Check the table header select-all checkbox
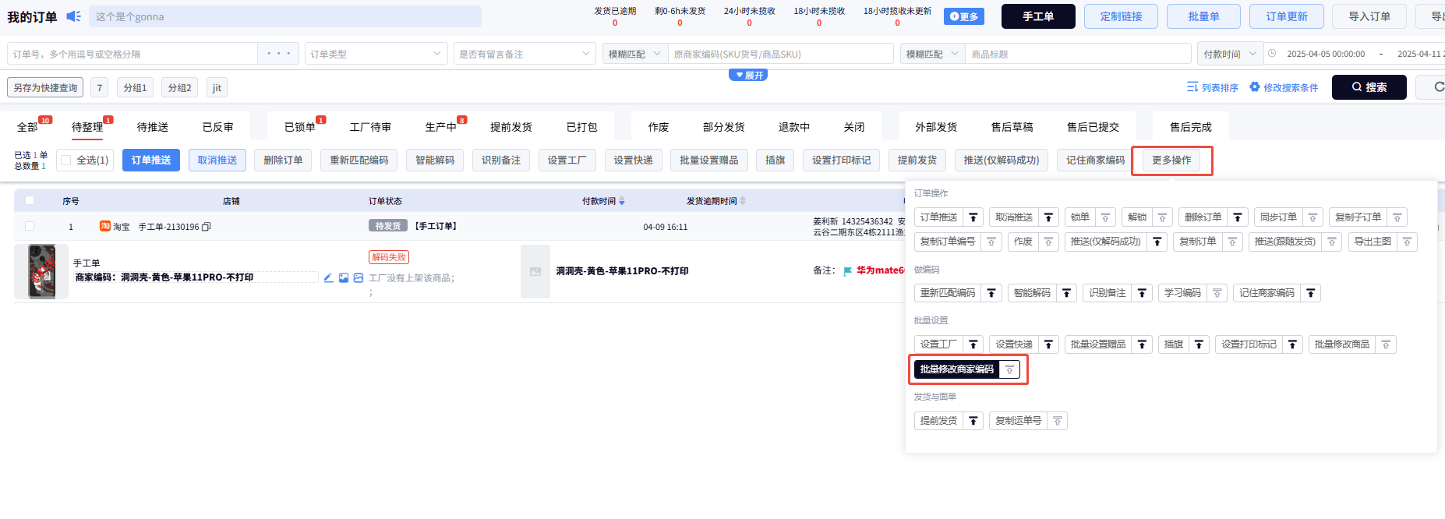The image size is (1445, 519). pos(30,200)
